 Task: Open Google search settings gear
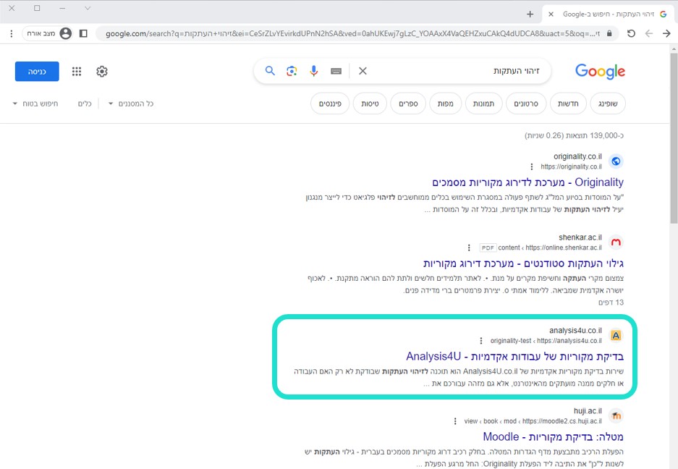(x=102, y=72)
